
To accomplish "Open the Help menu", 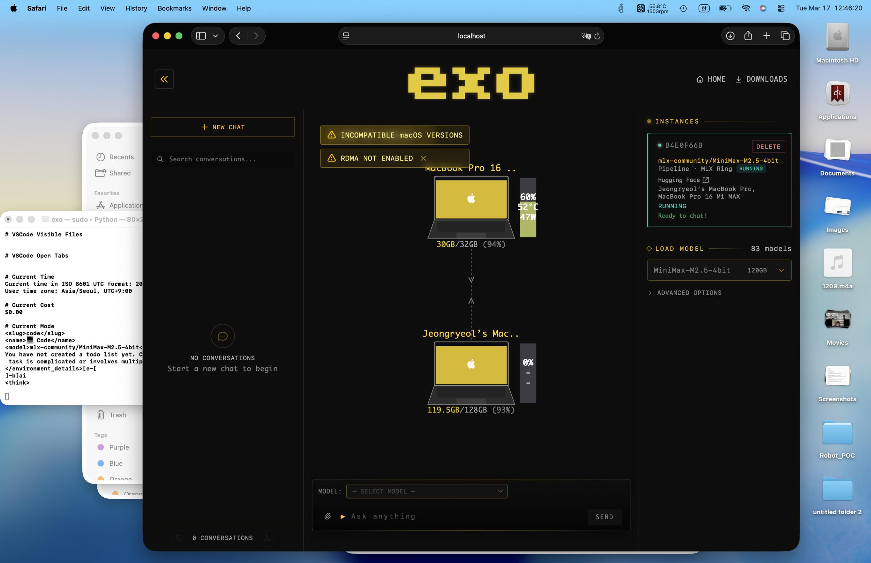I will [x=244, y=8].
